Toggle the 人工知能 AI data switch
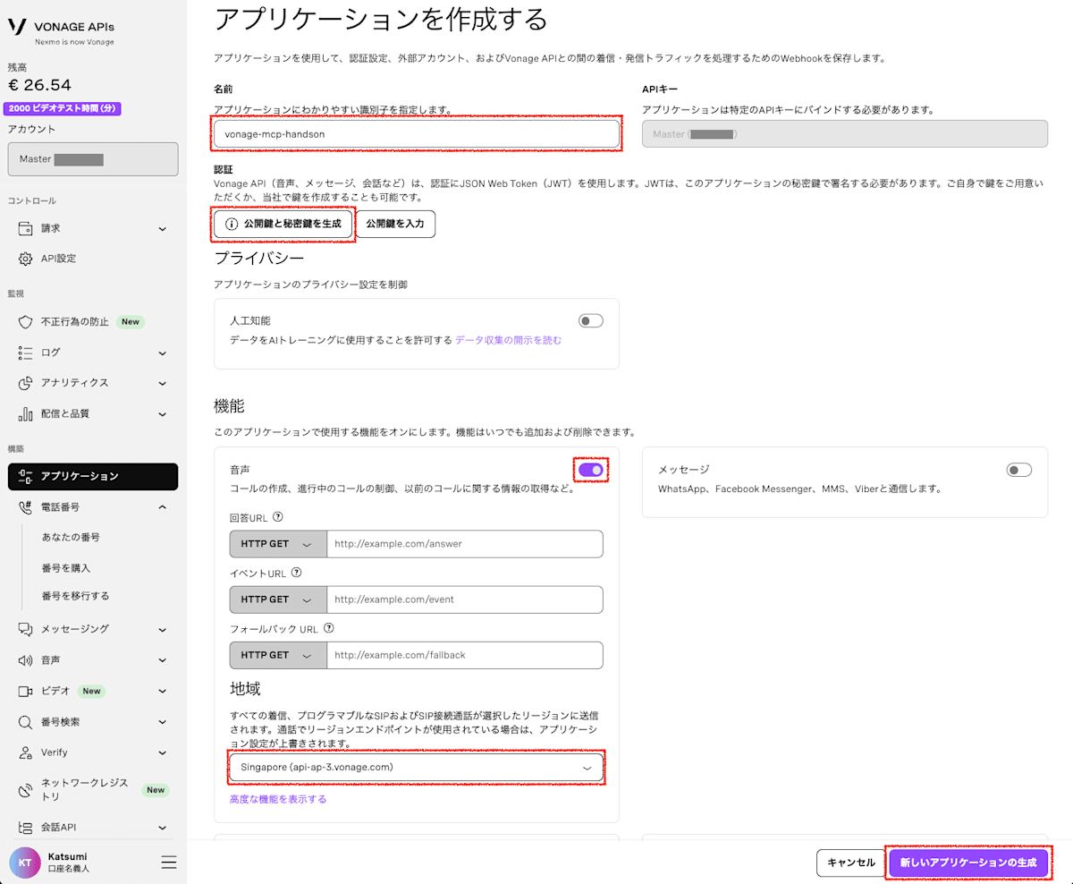This screenshot has height=884, width=1073. point(590,319)
